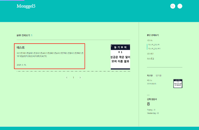Select the 테스트1 category in the sidebar
Image resolution: width=199 pixels, height=130 pixels.
[150, 54]
